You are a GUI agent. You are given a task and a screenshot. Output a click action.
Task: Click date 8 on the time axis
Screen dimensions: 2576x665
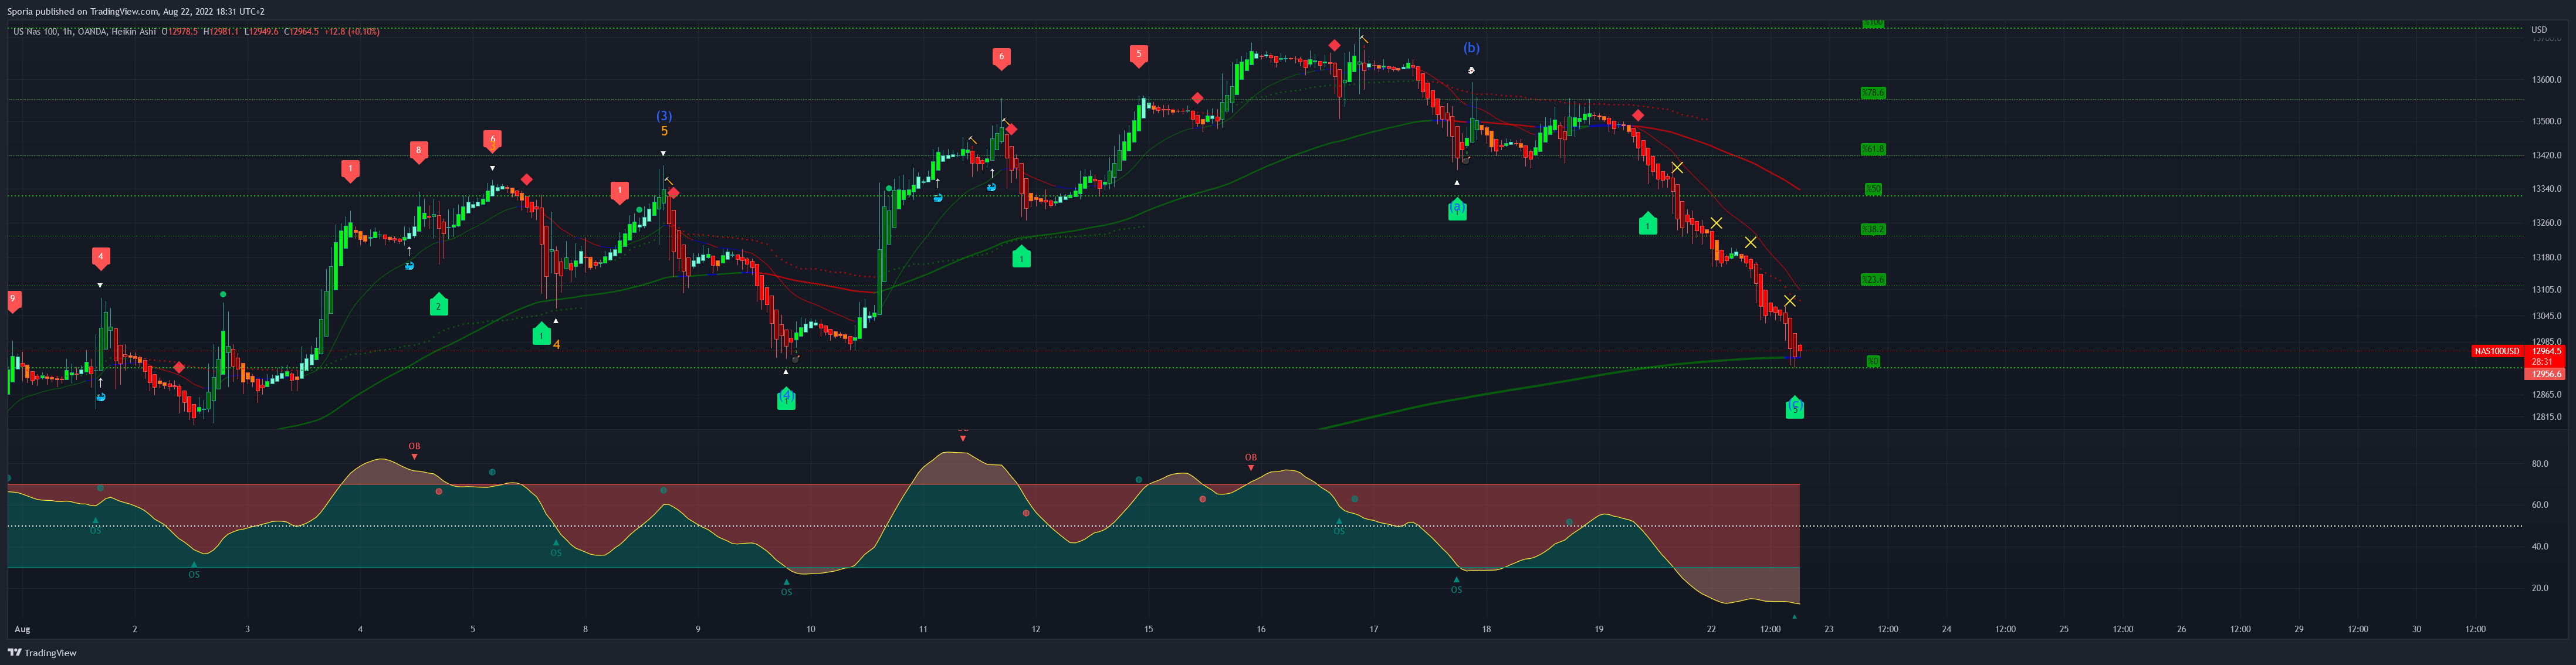tap(586, 630)
